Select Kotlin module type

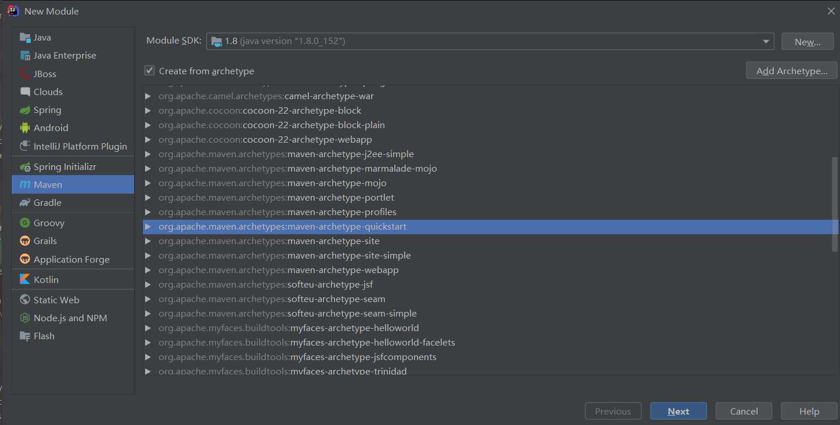click(73, 279)
